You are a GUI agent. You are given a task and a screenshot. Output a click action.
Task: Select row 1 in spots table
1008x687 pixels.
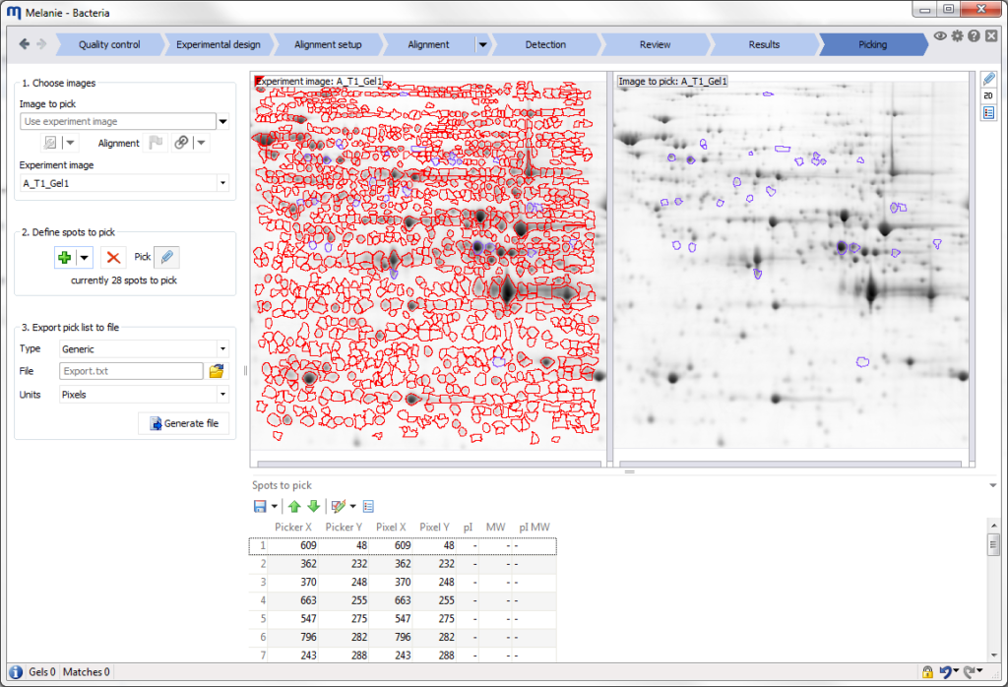click(403, 545)
